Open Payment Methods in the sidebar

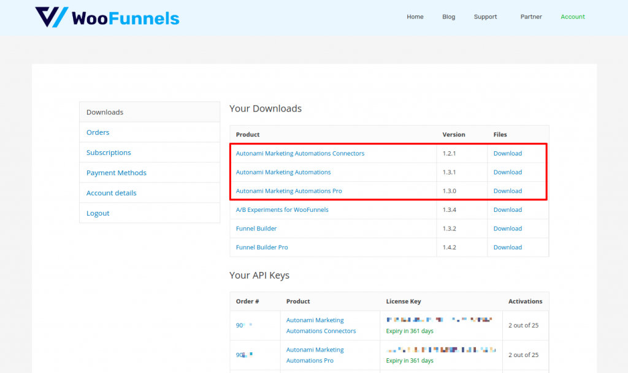(x=150, y=173)
